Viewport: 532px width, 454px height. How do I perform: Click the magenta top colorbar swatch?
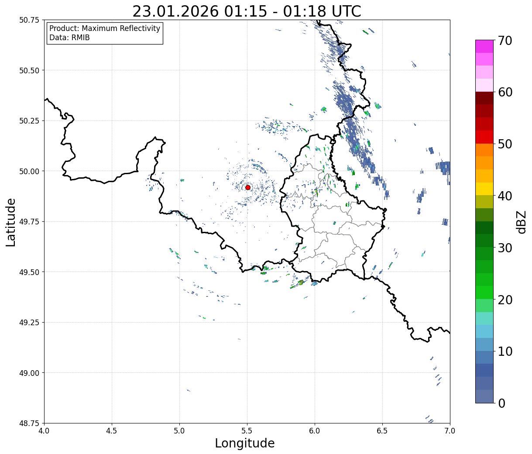click(x=484, y=46)
